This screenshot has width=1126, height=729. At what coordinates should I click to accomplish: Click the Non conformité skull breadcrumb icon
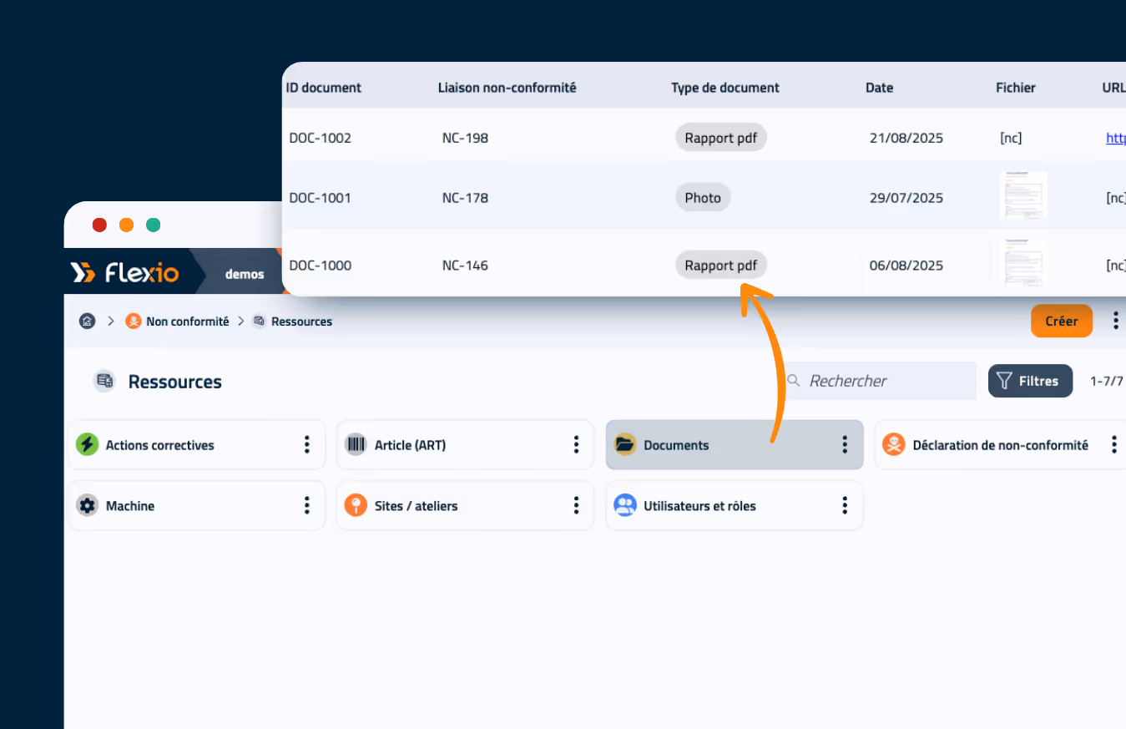134,321
